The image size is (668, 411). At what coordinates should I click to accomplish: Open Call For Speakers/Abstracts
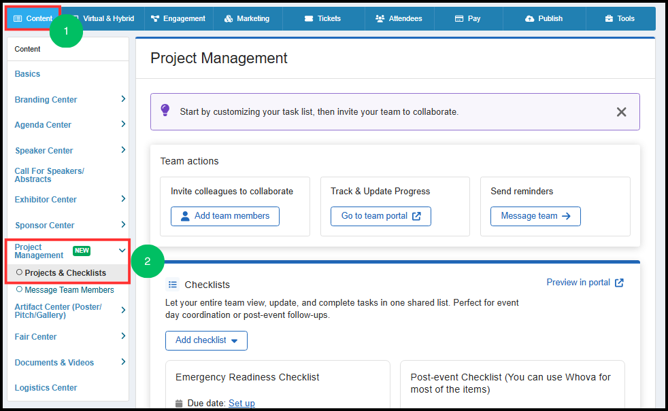pos(50,175)
